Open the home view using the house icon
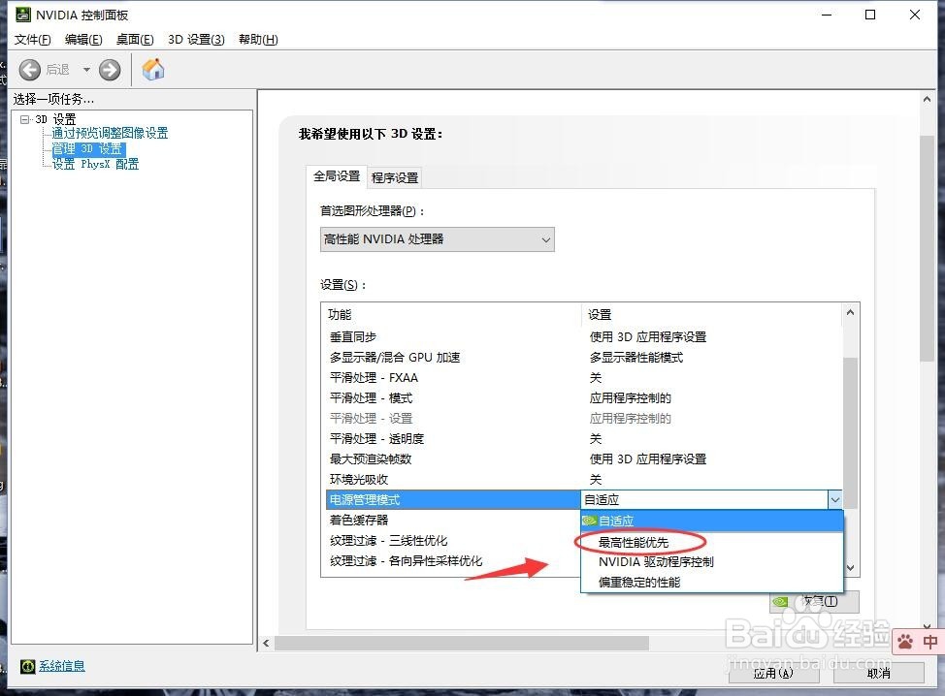945x696 pixels. tap(151, 69)
